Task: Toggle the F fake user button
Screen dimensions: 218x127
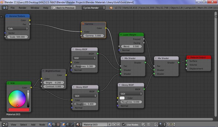Action: point(110,125)
